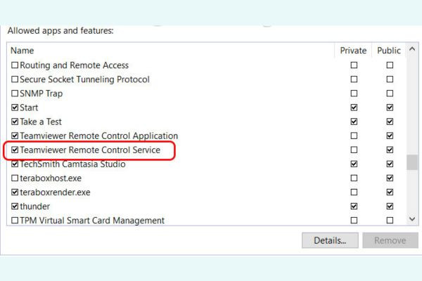
Task: Enable Private for Secure Socket Tunneling Protocol
Action: [x=354, y=79]
